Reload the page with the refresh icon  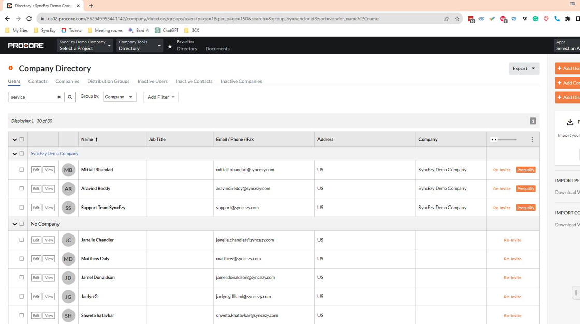click(29, 19)
